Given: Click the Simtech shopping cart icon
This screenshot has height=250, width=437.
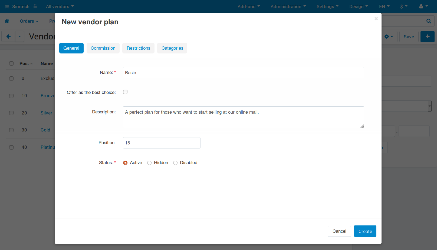Looking at the screenshot, I should [x=7, y=6].
